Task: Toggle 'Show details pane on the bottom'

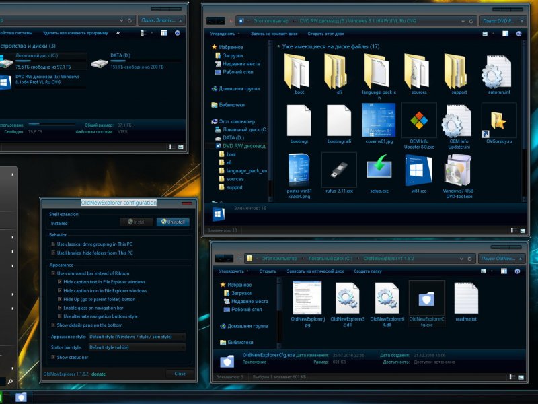Action: pos(53,325)
